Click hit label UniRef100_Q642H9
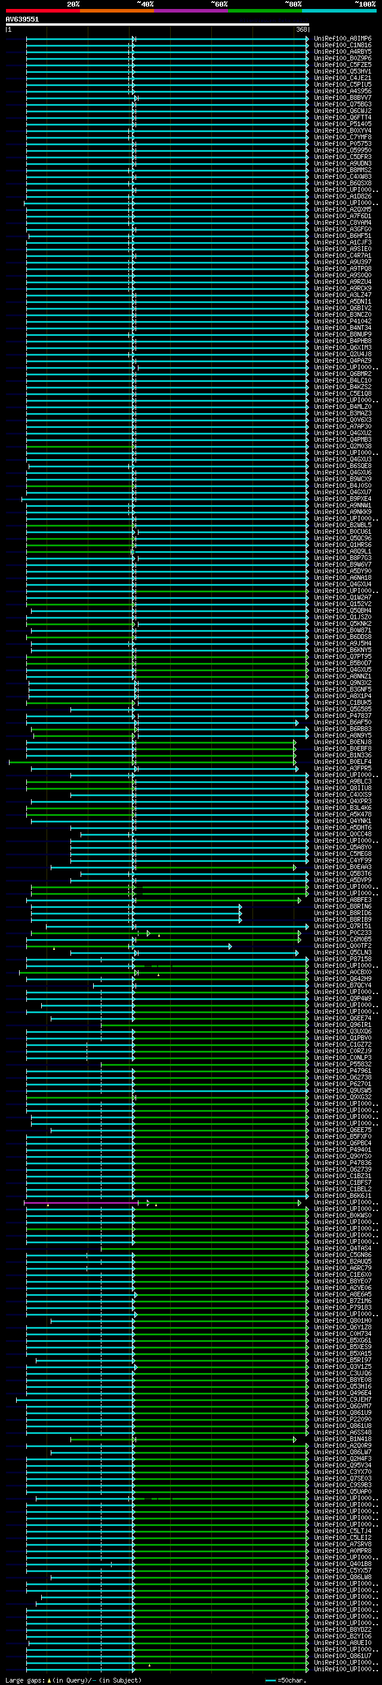The width and height of the screenshot is (382, 1685). point(343,978)
